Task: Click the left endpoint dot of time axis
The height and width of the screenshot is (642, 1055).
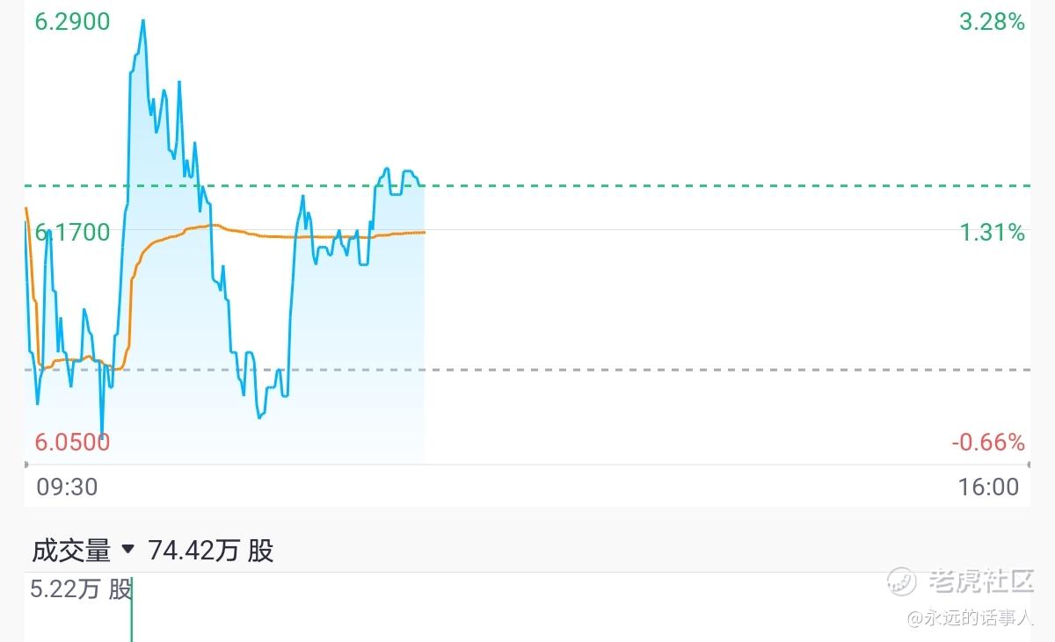Action: pos(26,464)
